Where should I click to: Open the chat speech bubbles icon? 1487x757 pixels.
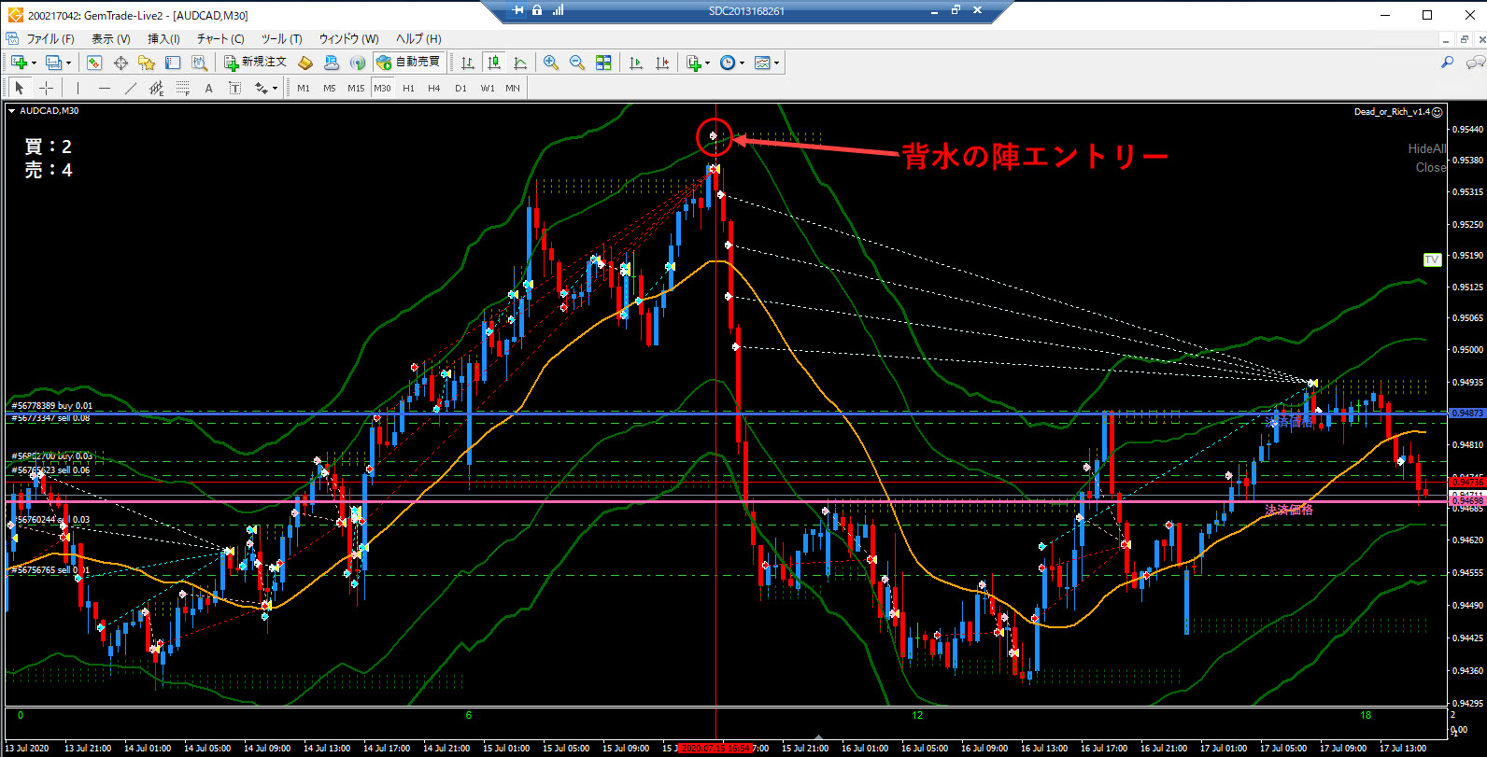[x=1475, y=63]
